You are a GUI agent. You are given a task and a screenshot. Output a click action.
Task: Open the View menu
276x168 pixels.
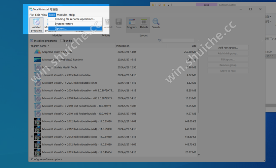pyautogui.click(x=44, y=15)
